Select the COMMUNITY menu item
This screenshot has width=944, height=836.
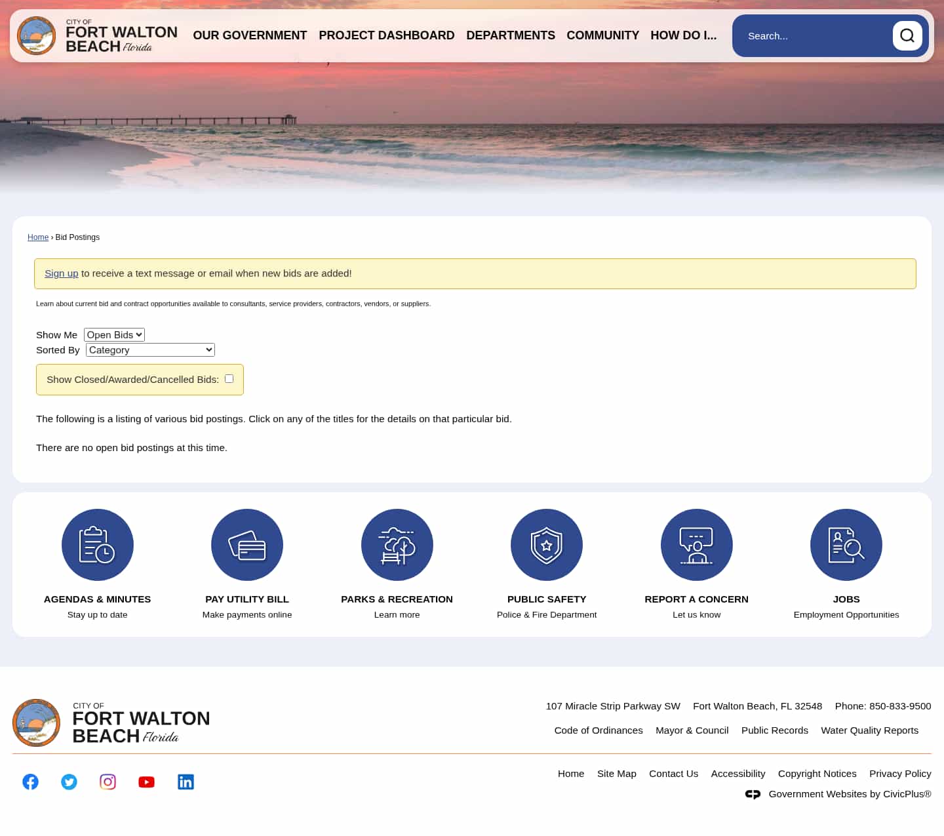pyautogui.click(x=602, y=35)
